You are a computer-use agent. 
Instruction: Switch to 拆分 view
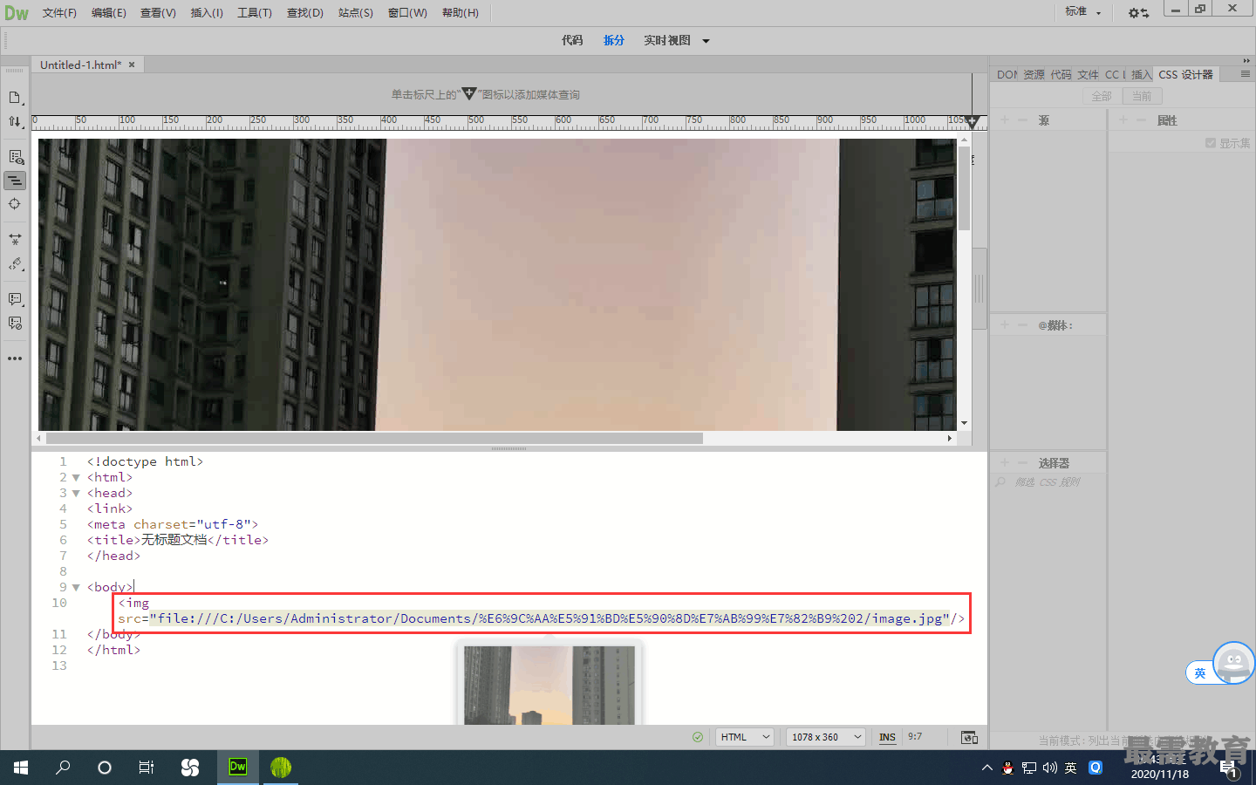pyautogui.click(x=614, y=40)
